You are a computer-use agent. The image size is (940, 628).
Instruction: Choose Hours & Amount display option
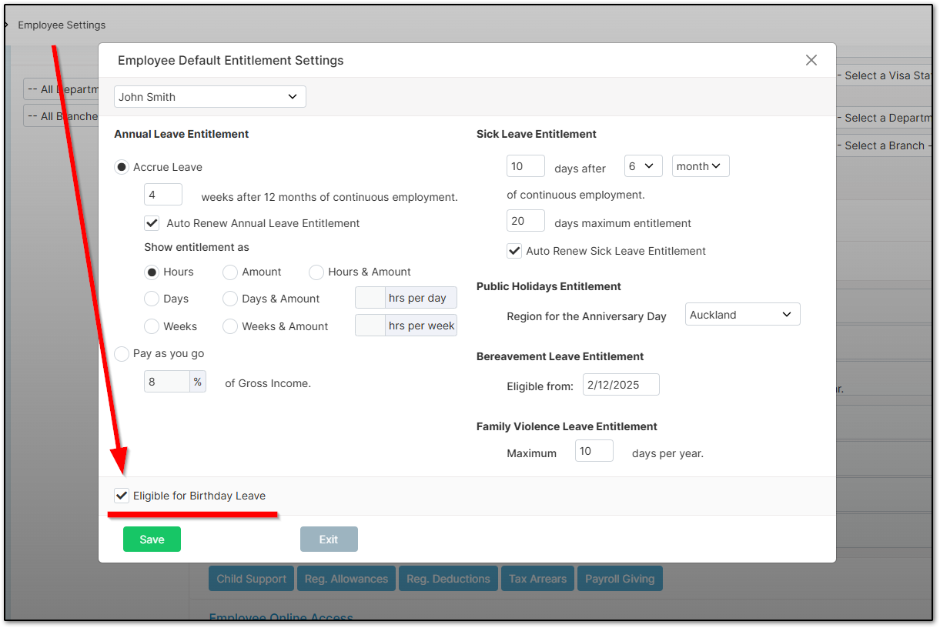coord(316,272)
